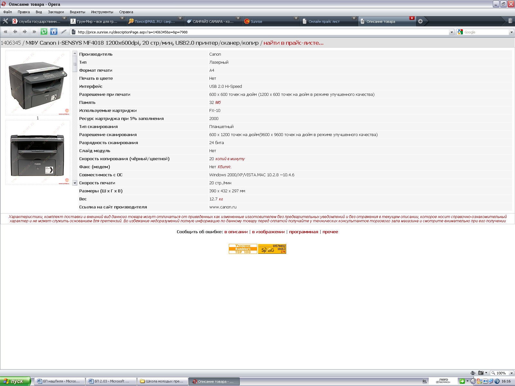Viewport: 515px width, 386px height.
Task: Open the Справка menu
Action: (126, 12)
